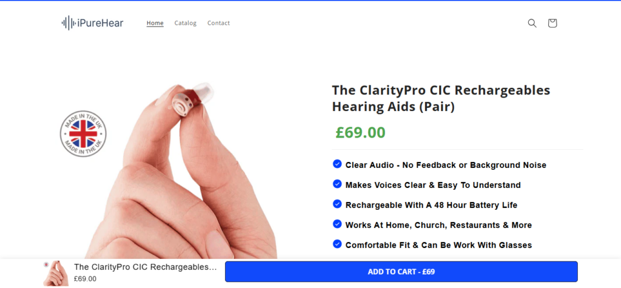Click Clear Audio - No Feedback text

446,165
